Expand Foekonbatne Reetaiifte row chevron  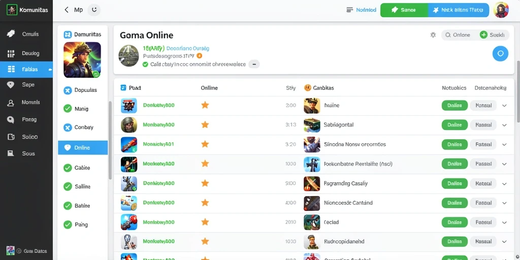[x=504, y=164]
